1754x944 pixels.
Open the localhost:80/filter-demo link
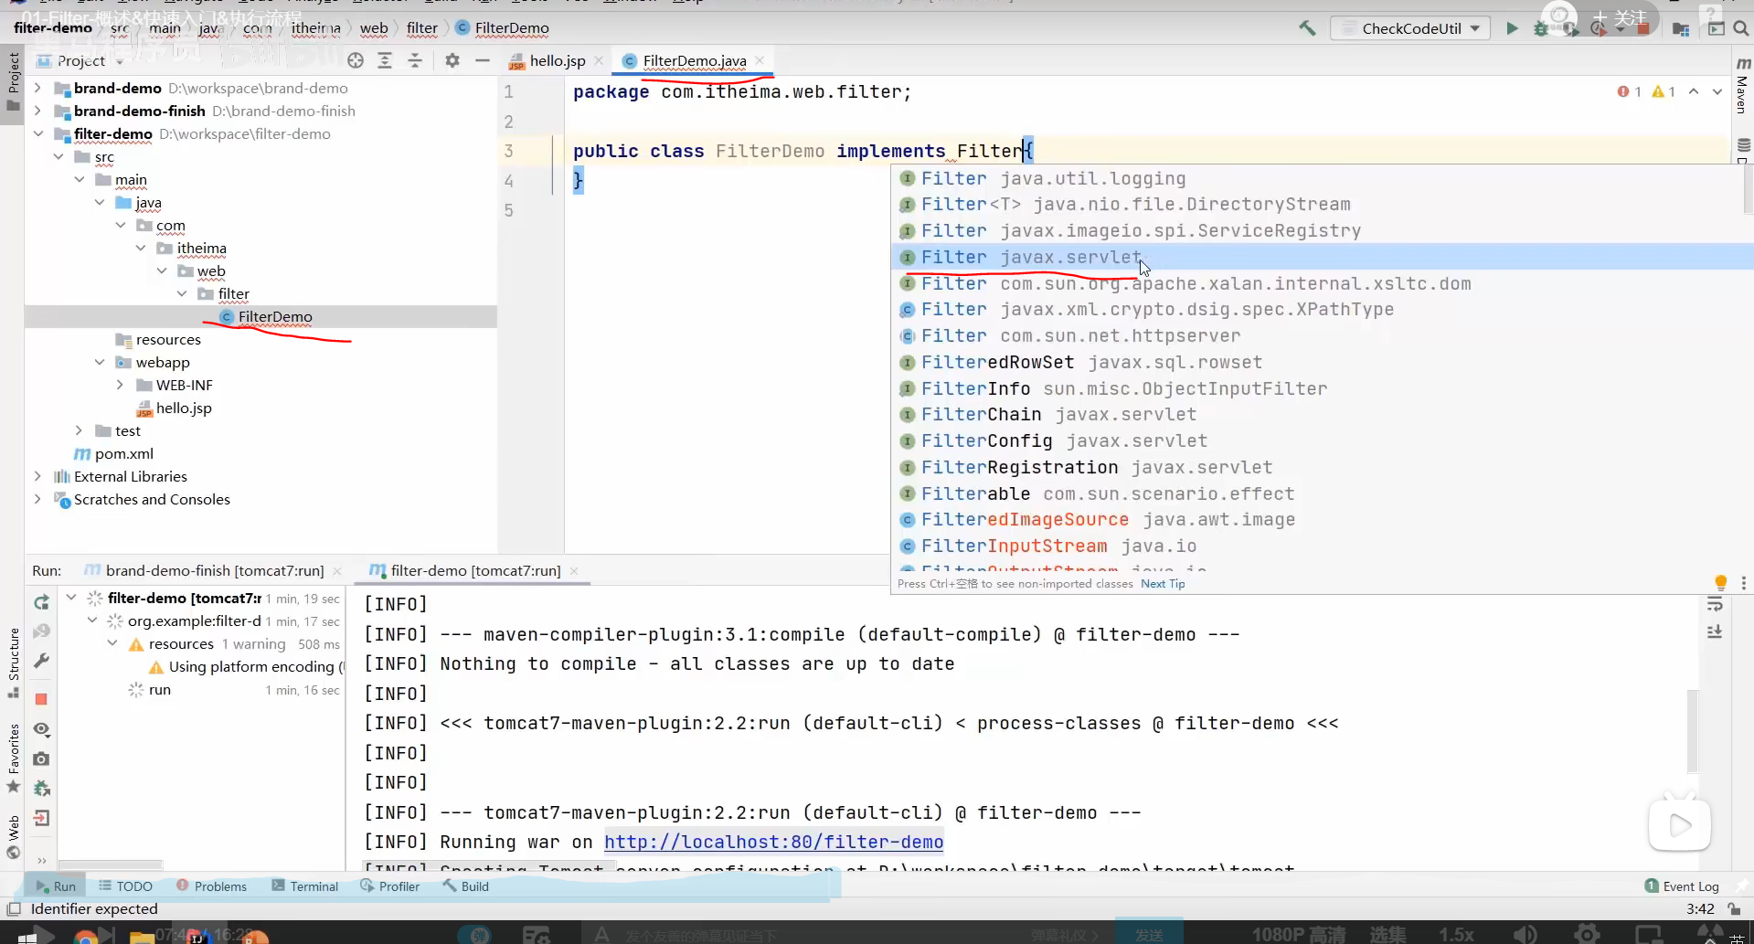(x=773, y=842)
